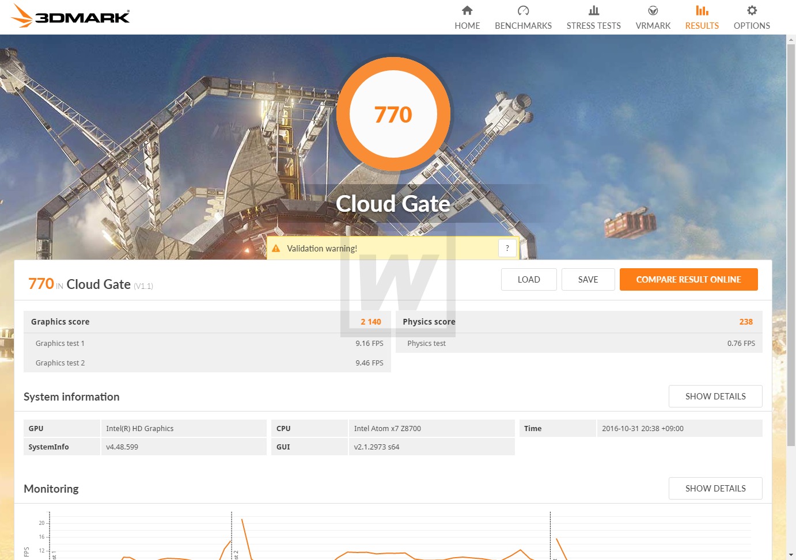796x560 pixels.
Task: Click the 0.76 FPS value
Action: 741,343
